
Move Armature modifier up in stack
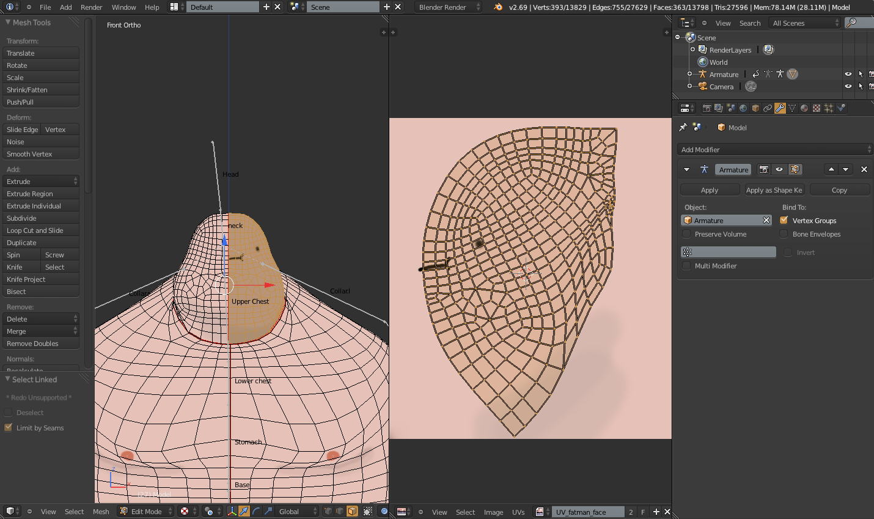pyautogui.click(x=831, y=169)
